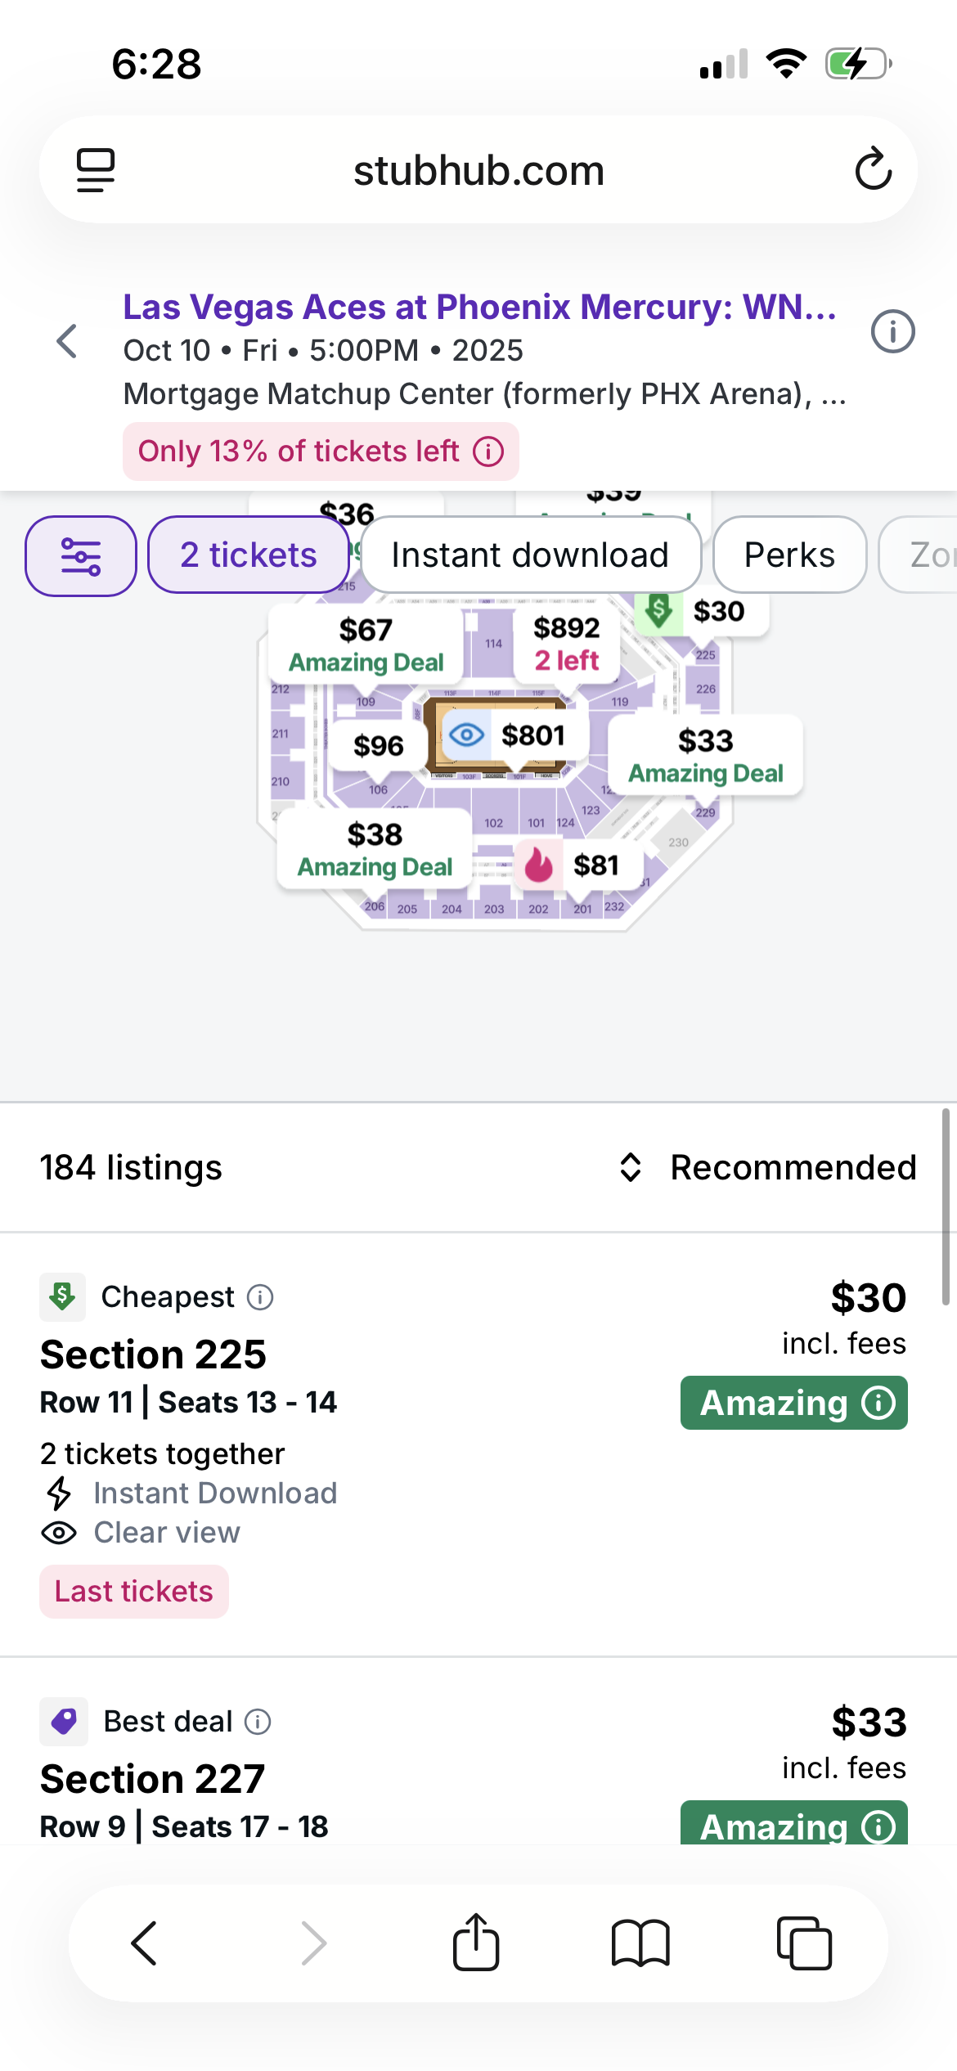This screenshot has height=2071, width=957.
Task: Open Las Vegas Aces at Phoenix Mercury link
Action: pyautogui.click(x=479, y=308)
